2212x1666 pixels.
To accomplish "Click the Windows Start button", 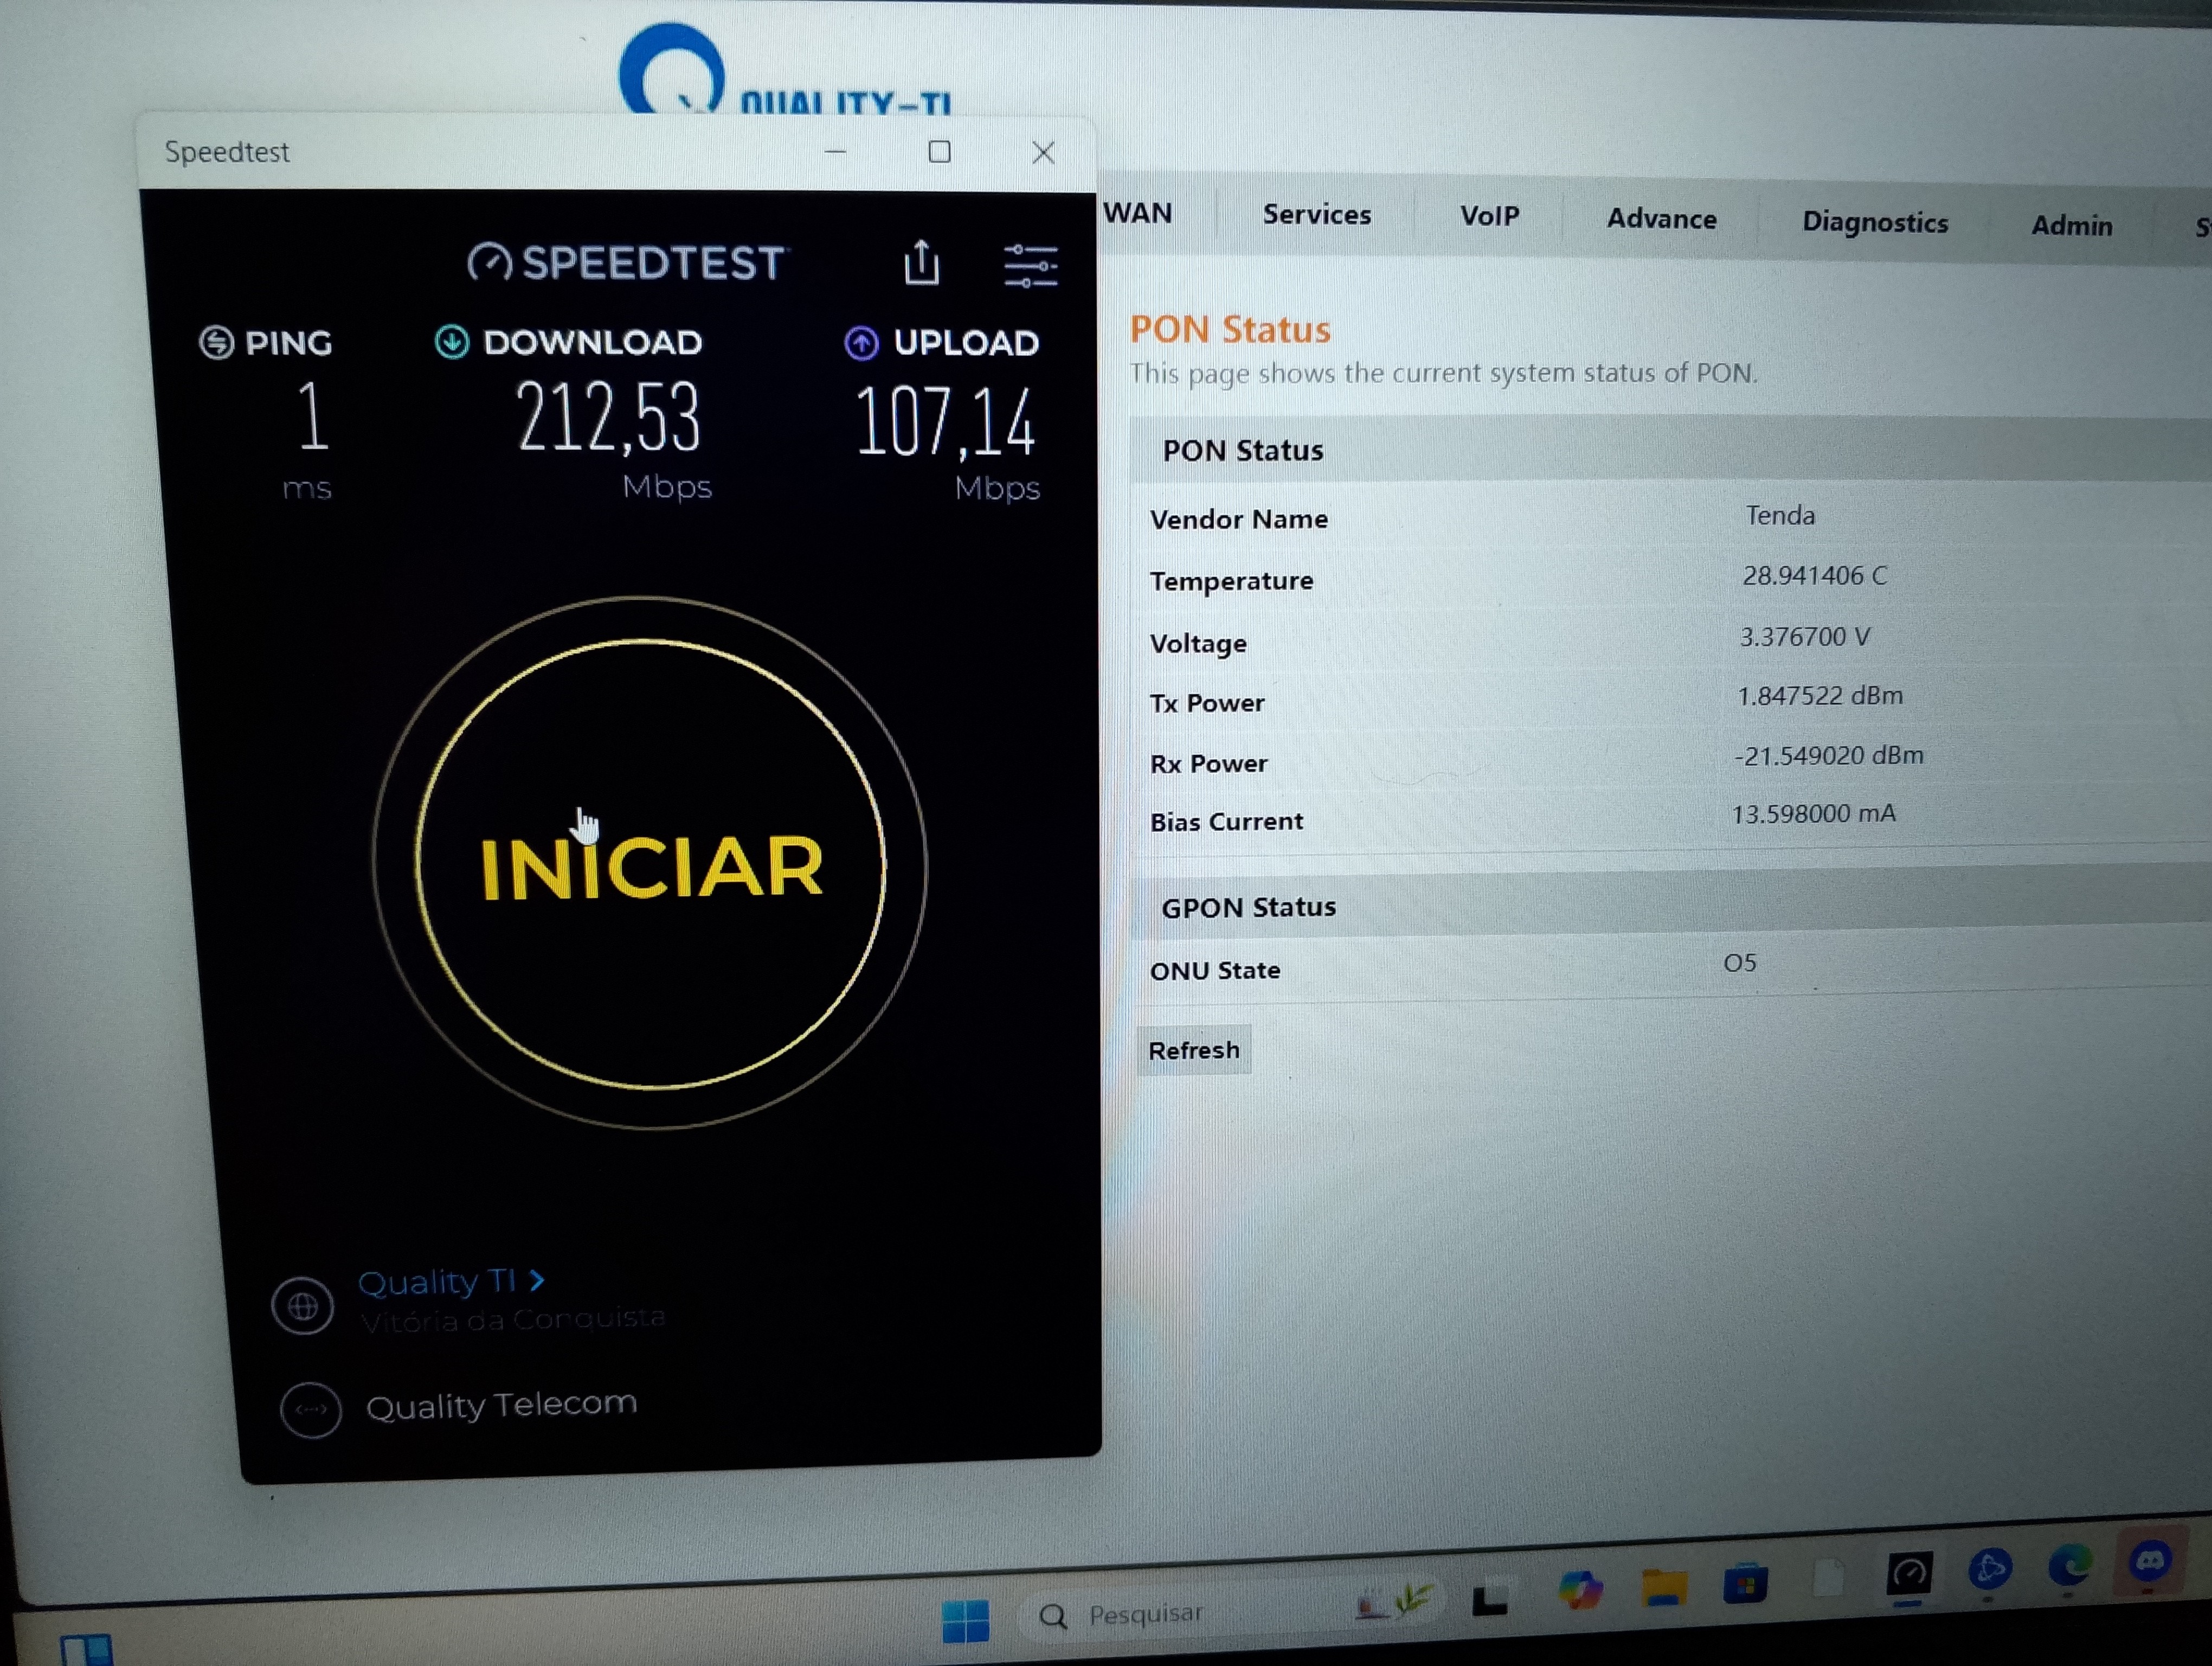I will click(x=965, y=1620).
